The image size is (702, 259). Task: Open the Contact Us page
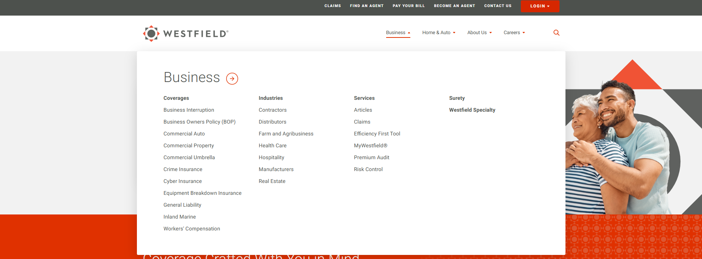(x=497, y=6)
